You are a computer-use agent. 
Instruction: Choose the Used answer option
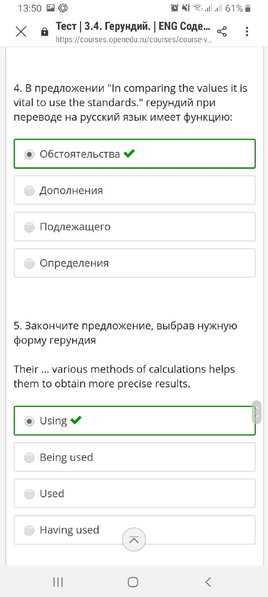pos(135,494)
